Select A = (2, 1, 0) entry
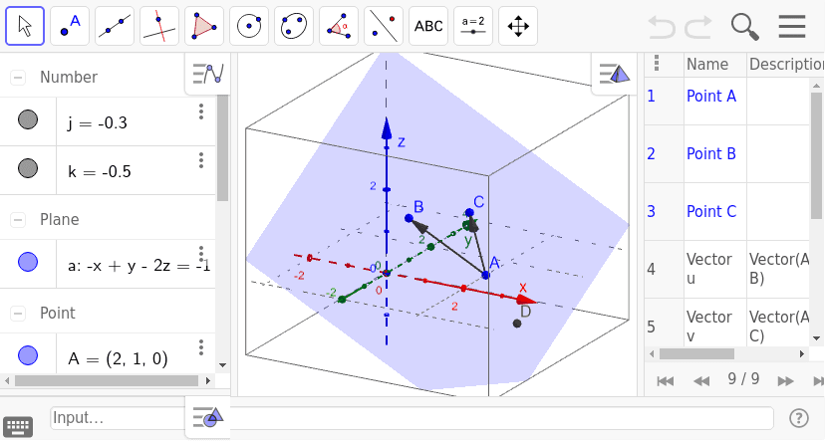826x441 pixels. click(118, 359)
